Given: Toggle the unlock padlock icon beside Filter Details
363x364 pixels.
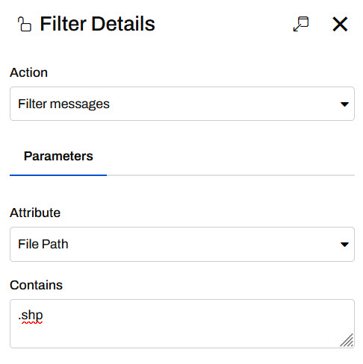Looking at the screenshot, I should tap(25, 24).
